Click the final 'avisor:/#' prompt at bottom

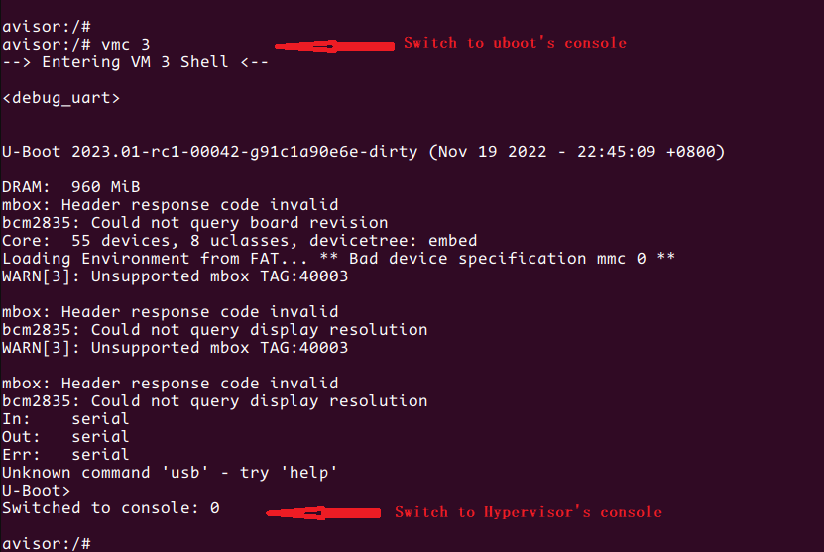tap(47, 543)
